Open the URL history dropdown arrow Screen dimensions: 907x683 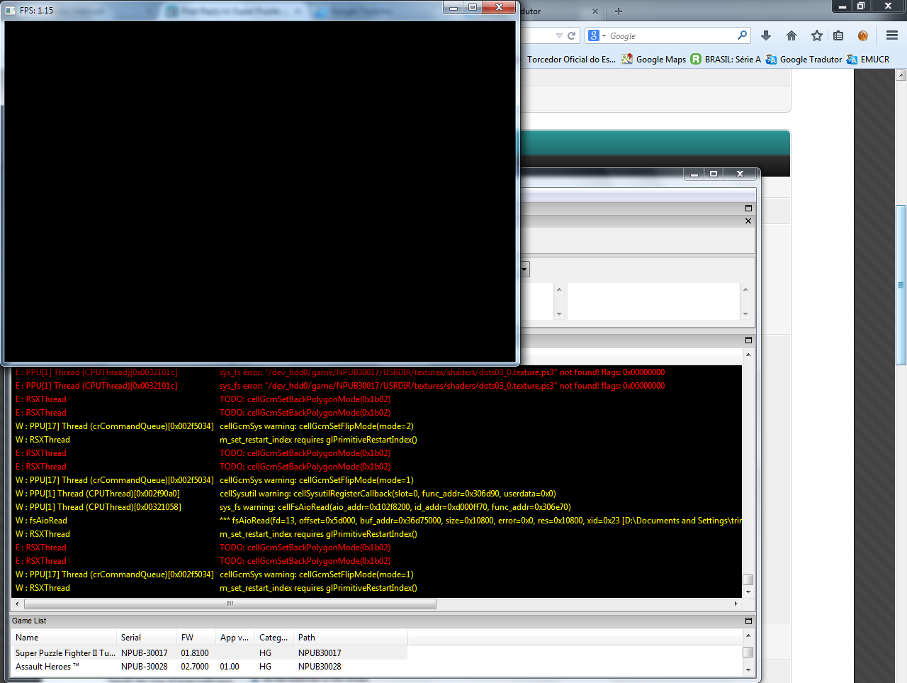[559, 35]
